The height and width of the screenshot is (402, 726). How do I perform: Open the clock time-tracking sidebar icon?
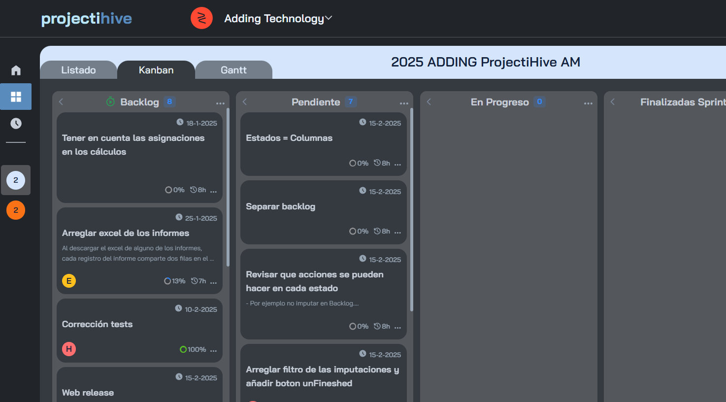[x=16, y=123]
